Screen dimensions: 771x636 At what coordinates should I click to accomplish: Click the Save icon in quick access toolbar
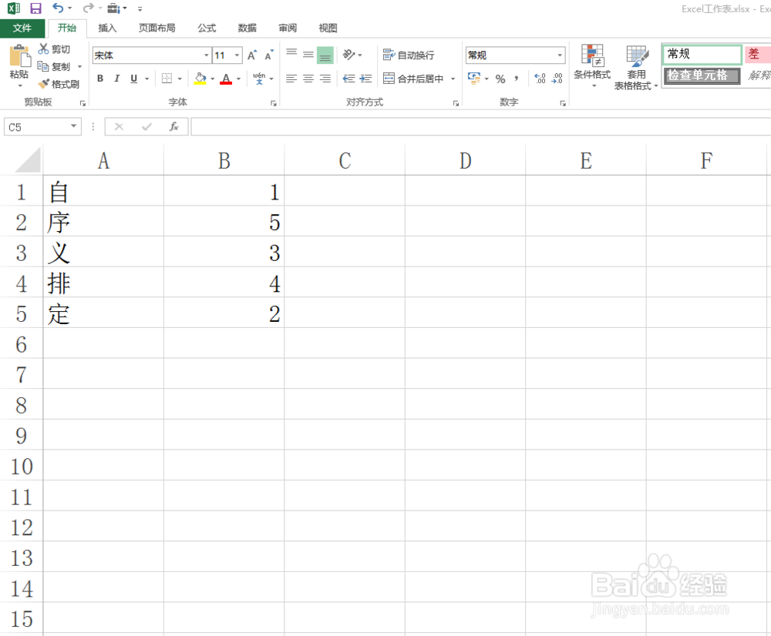click(x=35, y=8)
